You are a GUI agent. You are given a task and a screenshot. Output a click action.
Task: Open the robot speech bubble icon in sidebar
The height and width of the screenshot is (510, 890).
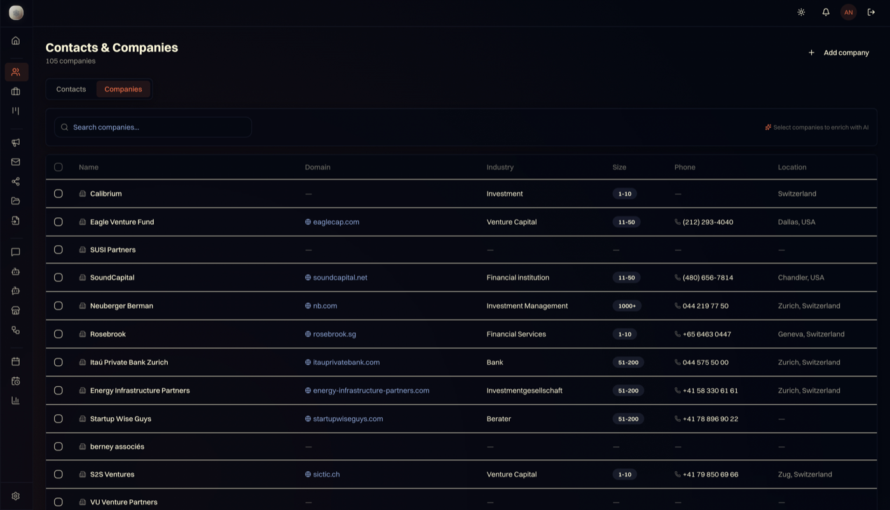point(16,291)
